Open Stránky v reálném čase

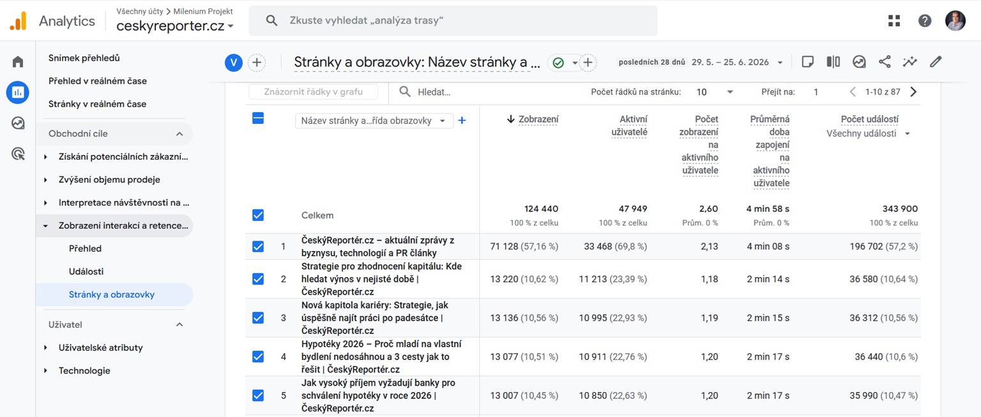[x=98, y=103]
